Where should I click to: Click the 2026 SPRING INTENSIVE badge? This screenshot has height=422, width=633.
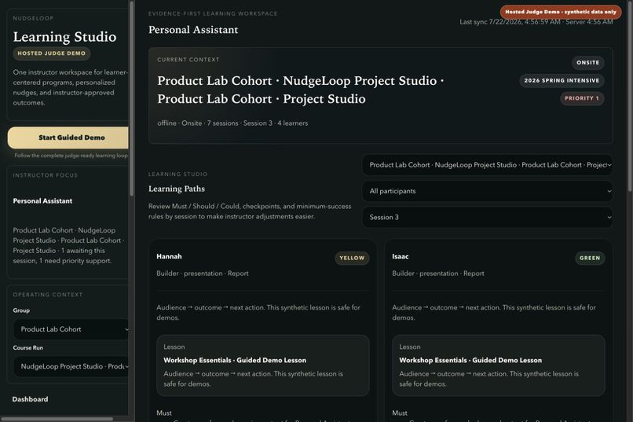(562, 80)
